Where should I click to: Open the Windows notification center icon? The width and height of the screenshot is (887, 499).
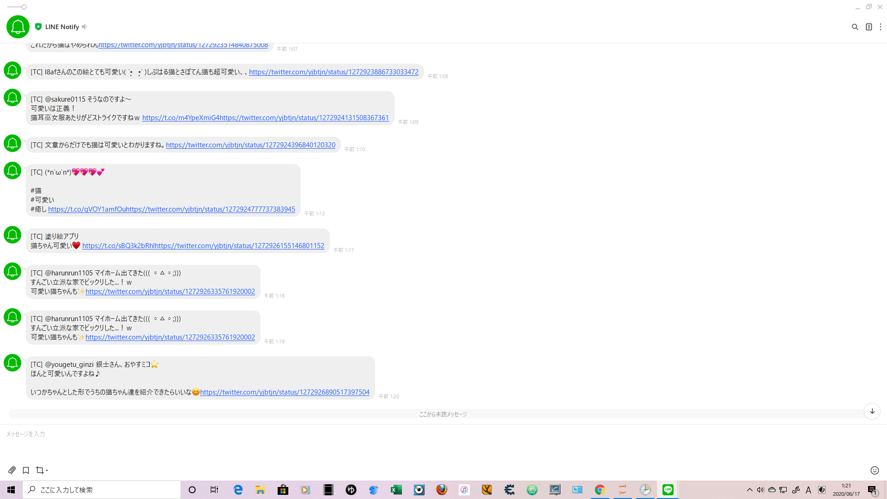(872, 490)
